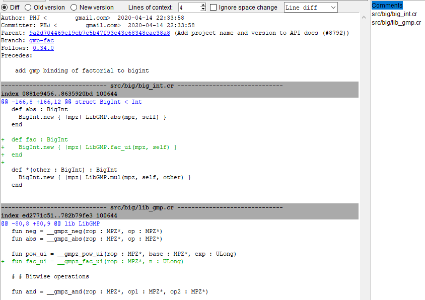This screenshot has width=425, height=300.
Task: Click the 'Precedes:' line
Action: (17, 55)
